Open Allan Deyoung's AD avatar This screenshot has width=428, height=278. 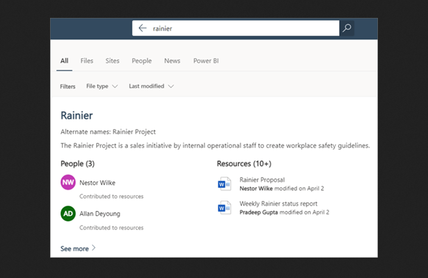coord(68,214)
